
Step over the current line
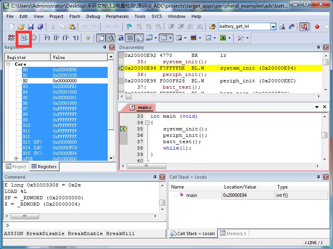point(57,38)
